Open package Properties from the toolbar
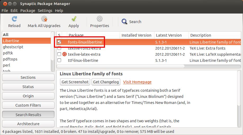Viewport: 243px width, 135px height. click(x=99, y=19)
